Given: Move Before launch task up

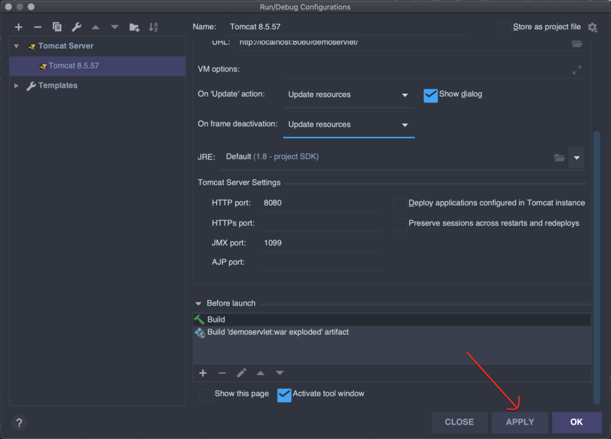Looking at the screenshot, I should point(261,373).
